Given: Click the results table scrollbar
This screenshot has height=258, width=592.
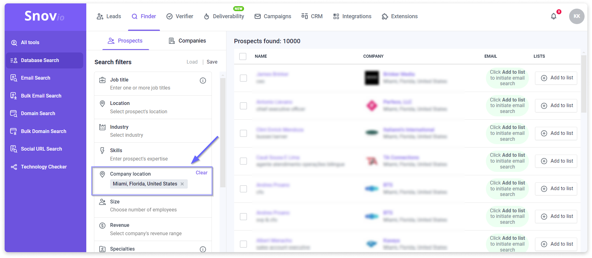Looking at the screenshot, I should (x=584, y=84).
